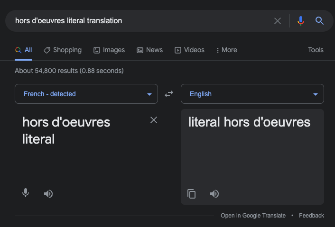Screen dimensions: 335x227
Task: Click the translated text 'literal hors d'oeuvres'
Action: 249,122
